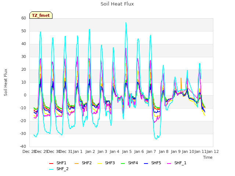Click the TZ_fmet annotation label
Image resolution: width=235 pixels, height=176 pixels.
point(41,15)
